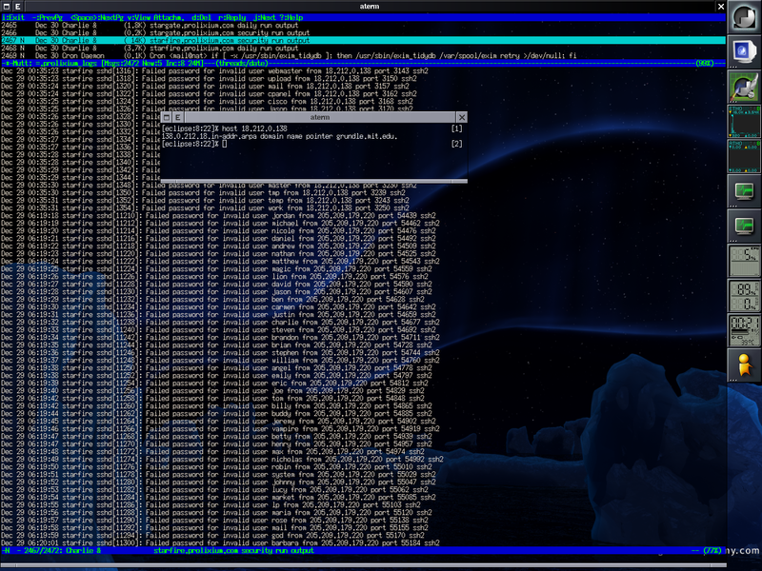Click log line for invalid user magic

point(217,269)
